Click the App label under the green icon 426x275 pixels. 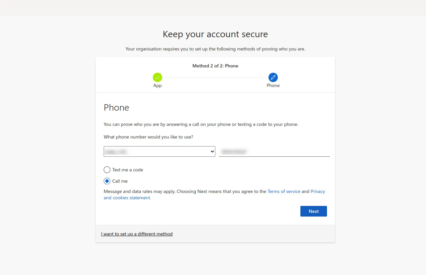[157, 85]
